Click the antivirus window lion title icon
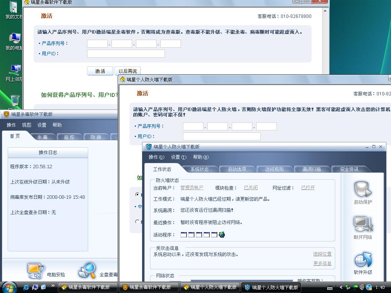 pos(6,114)
